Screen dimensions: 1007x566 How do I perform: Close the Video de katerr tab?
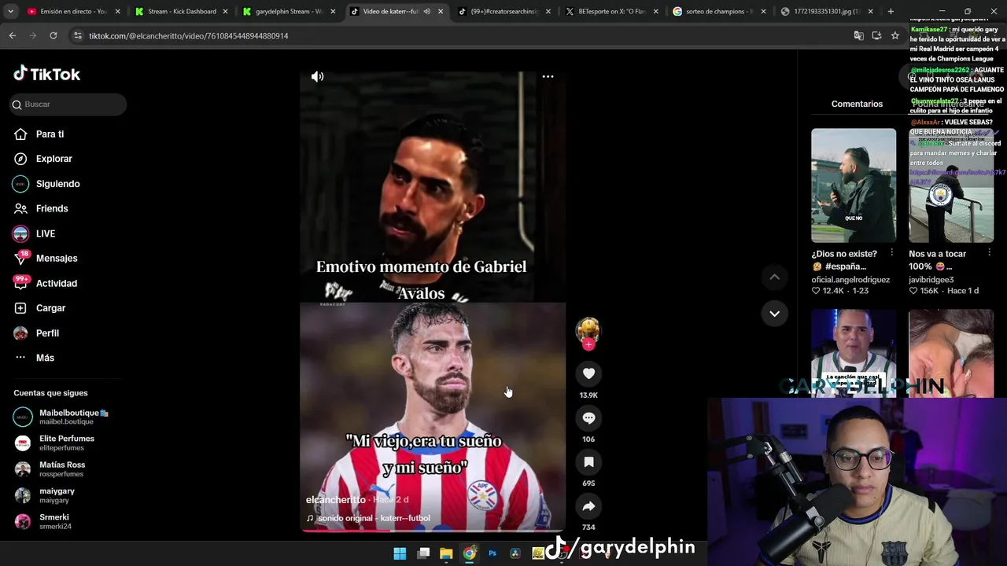(x=441, y=12)
